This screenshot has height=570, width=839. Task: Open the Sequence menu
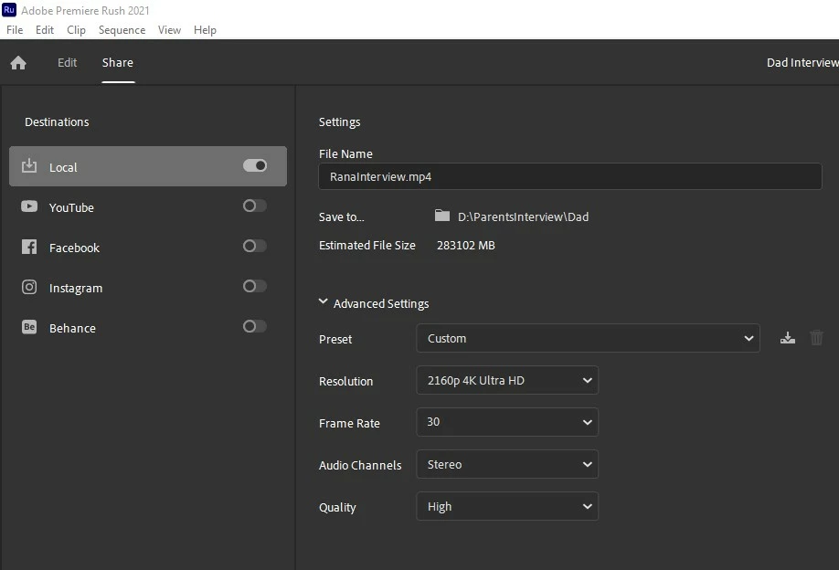tap(122, 30)
